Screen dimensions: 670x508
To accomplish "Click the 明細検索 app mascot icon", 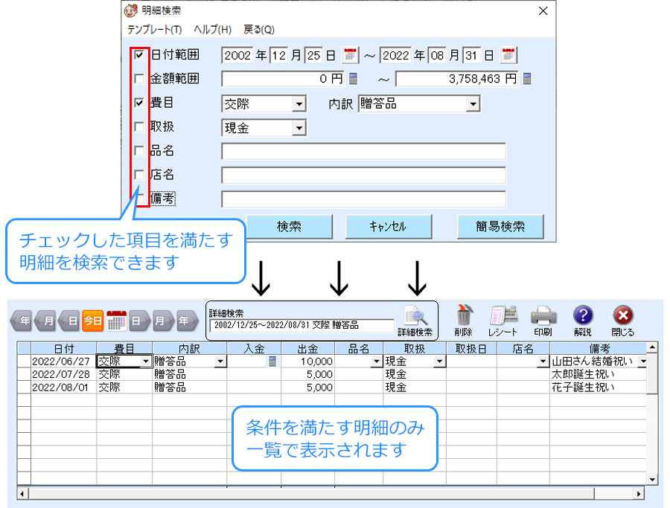I will pyautogui.click(x=131, y=10).
